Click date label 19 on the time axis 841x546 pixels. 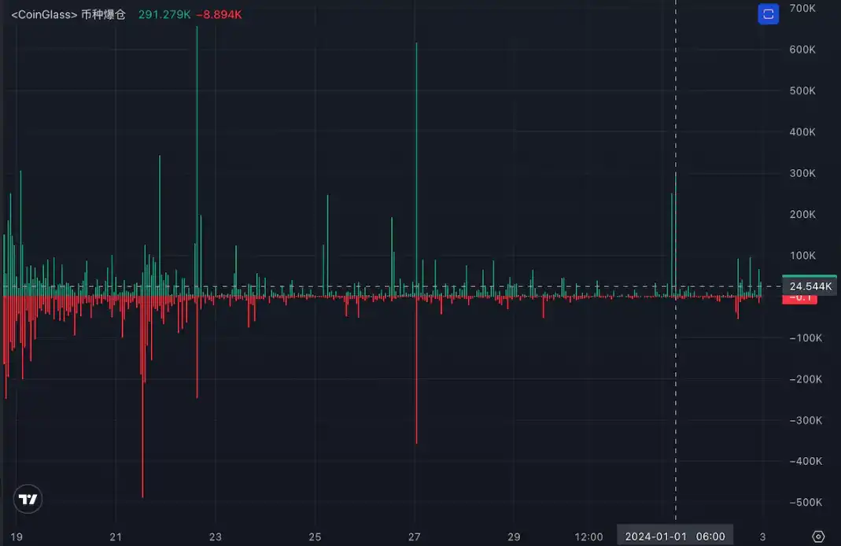click(x=17, y=537)
